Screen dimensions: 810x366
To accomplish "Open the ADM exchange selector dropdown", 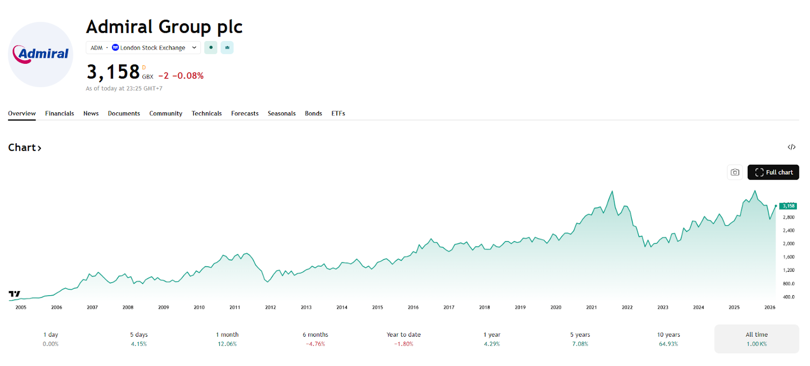I will coord(143,48).
